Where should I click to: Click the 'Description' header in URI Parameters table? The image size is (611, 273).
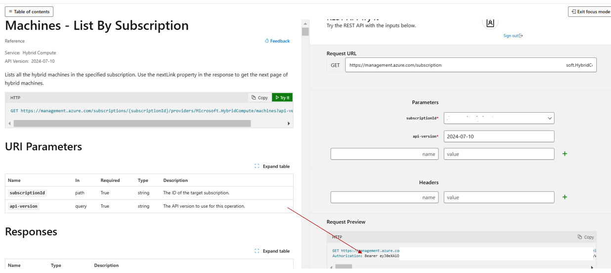click(175, 181)
